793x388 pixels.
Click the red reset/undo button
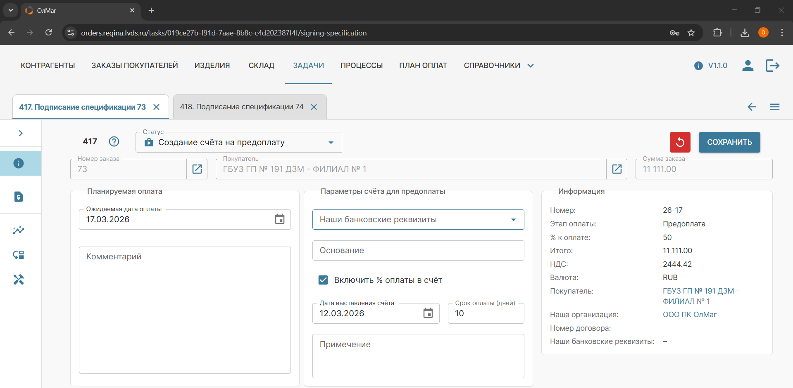click(680, 142)
